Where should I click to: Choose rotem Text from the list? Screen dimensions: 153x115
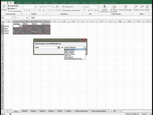tap(75, 56)
